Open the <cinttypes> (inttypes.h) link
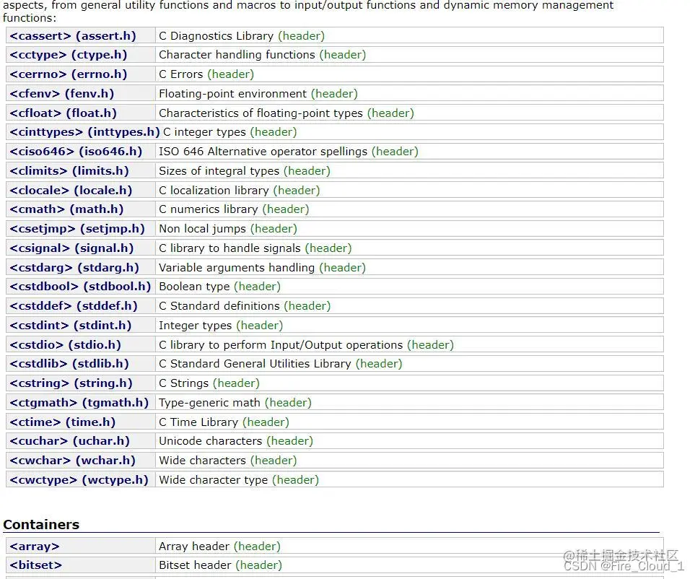 pyautogui.click(x=84, y=131)
